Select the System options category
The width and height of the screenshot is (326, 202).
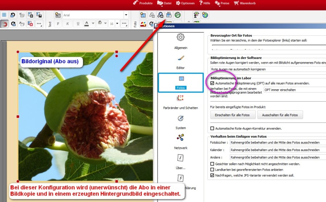(x=181, y=123)
